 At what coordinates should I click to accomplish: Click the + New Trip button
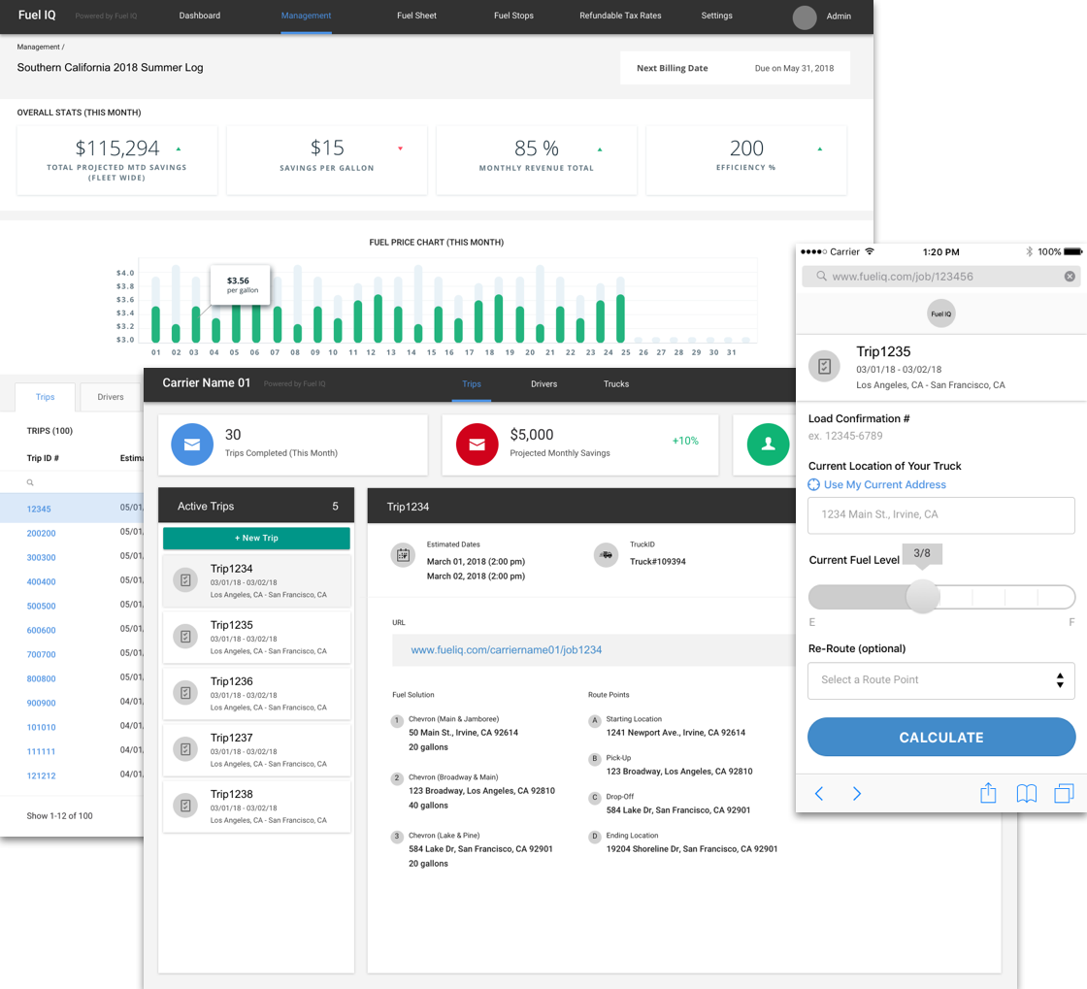(x=255, y=538)
